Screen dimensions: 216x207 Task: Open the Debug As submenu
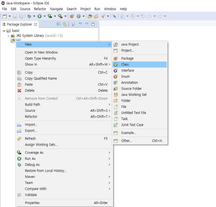click(x=64, y=165)
